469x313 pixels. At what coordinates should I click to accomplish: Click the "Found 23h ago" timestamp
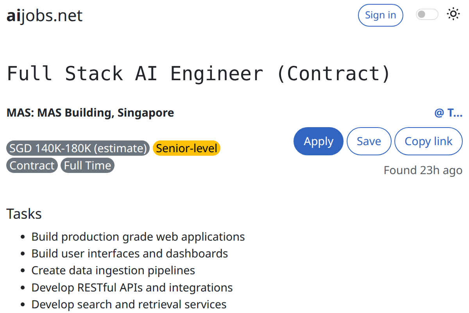423,170
